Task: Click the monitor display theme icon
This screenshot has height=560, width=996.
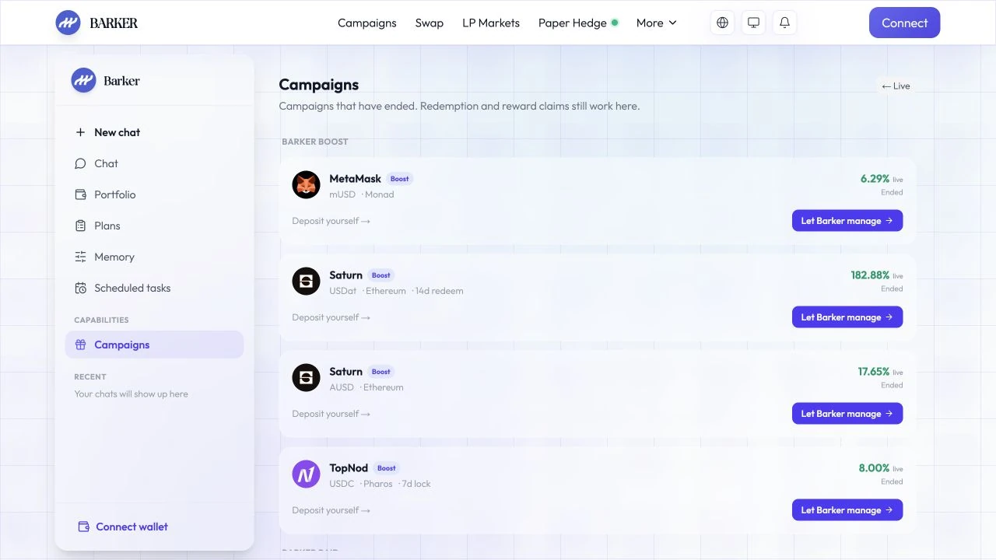Action: (754, 23)
